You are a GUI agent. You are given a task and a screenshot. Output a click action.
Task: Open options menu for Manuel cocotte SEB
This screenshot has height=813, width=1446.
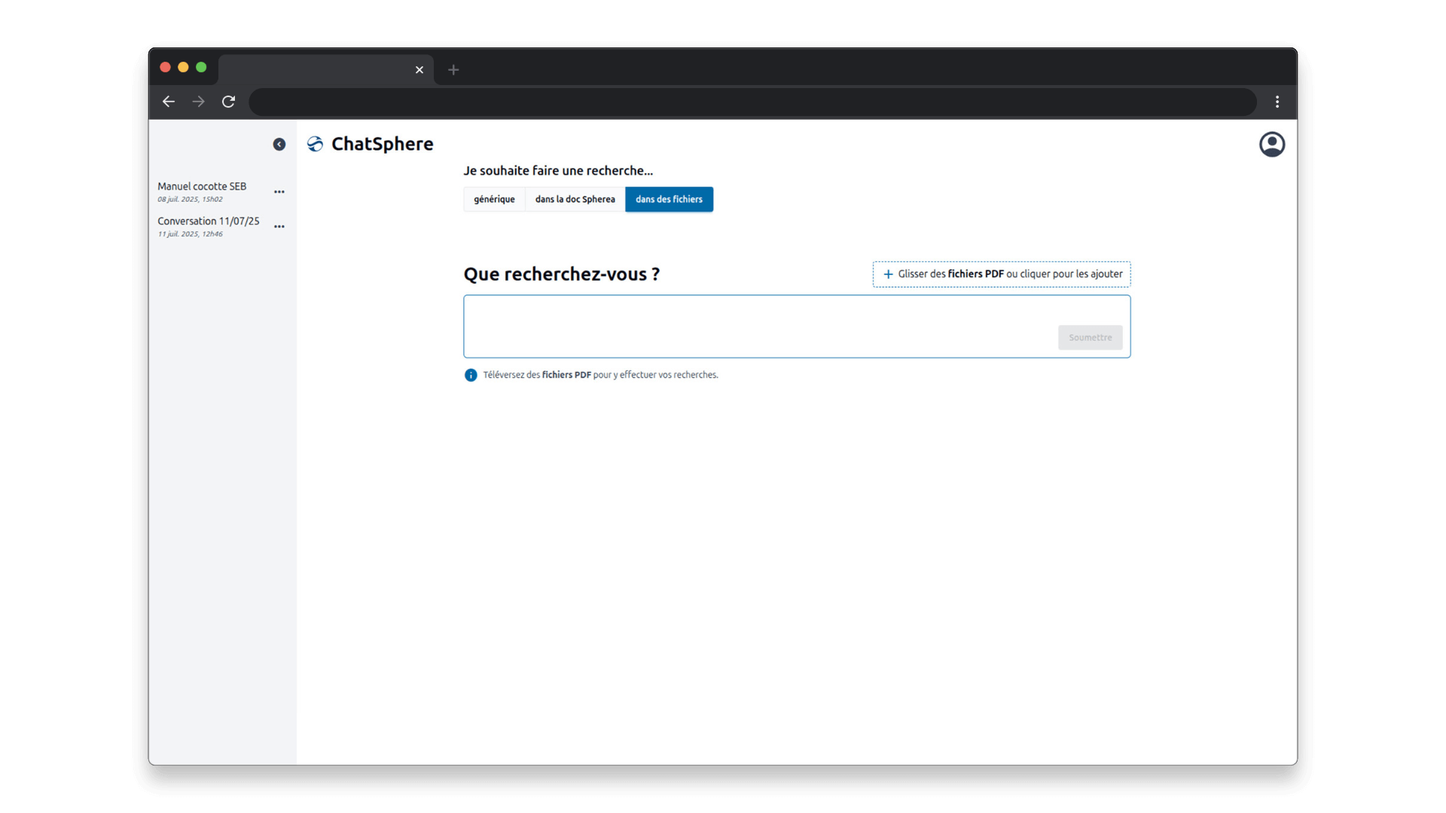(x=279, y=192)
